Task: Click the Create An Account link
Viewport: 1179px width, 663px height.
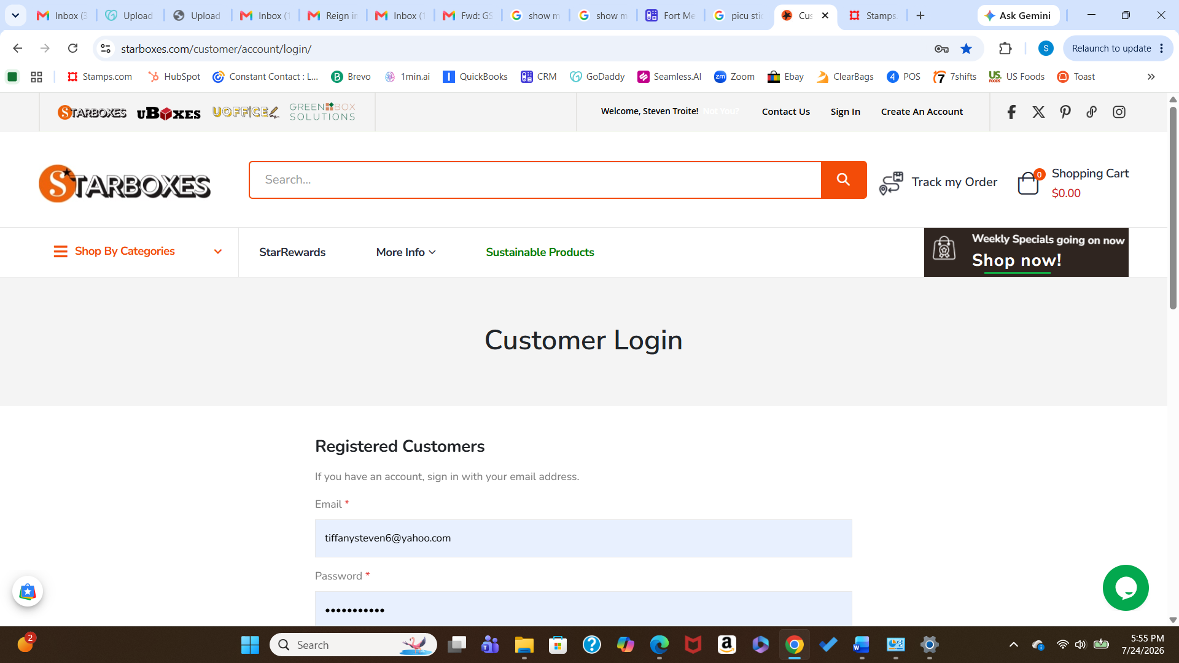Action: tap(922, 112)
